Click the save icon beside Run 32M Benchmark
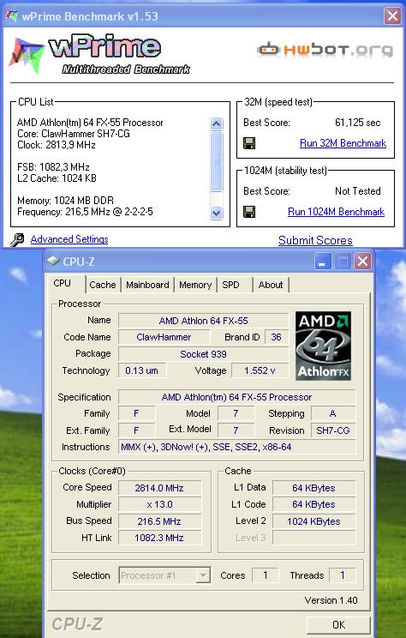The height and width of the screenshot is (638, 406). click(249, 143)
